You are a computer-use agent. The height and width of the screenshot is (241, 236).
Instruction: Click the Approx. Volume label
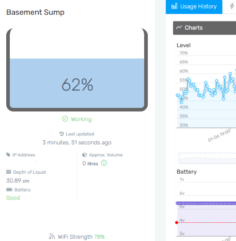[106, 155]
